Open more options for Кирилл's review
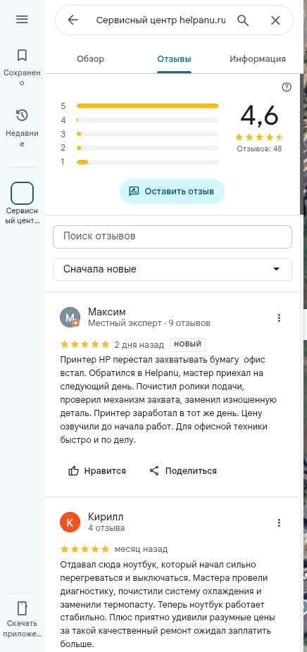 279,522
